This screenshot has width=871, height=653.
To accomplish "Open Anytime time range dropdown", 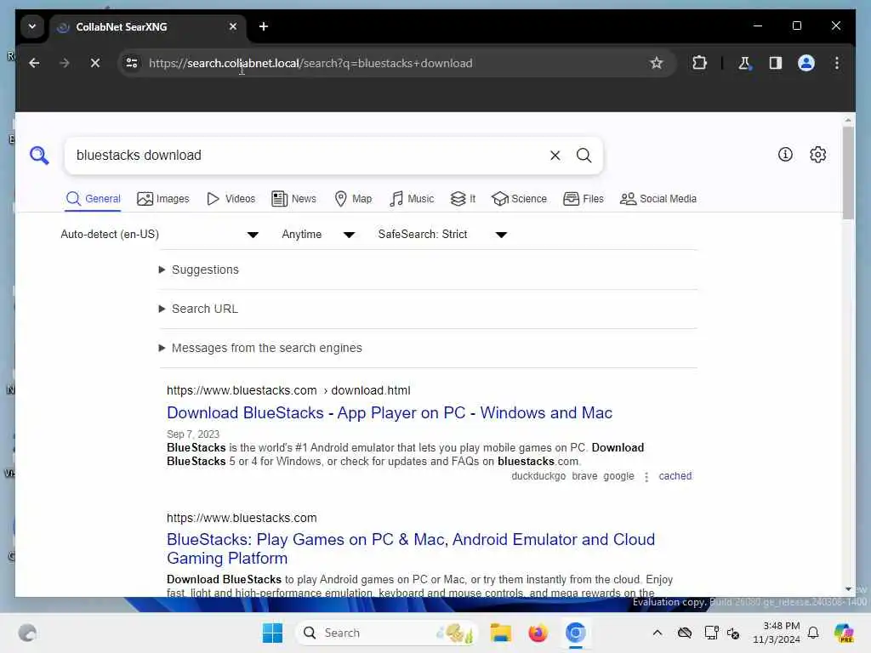I will [318, 235].
